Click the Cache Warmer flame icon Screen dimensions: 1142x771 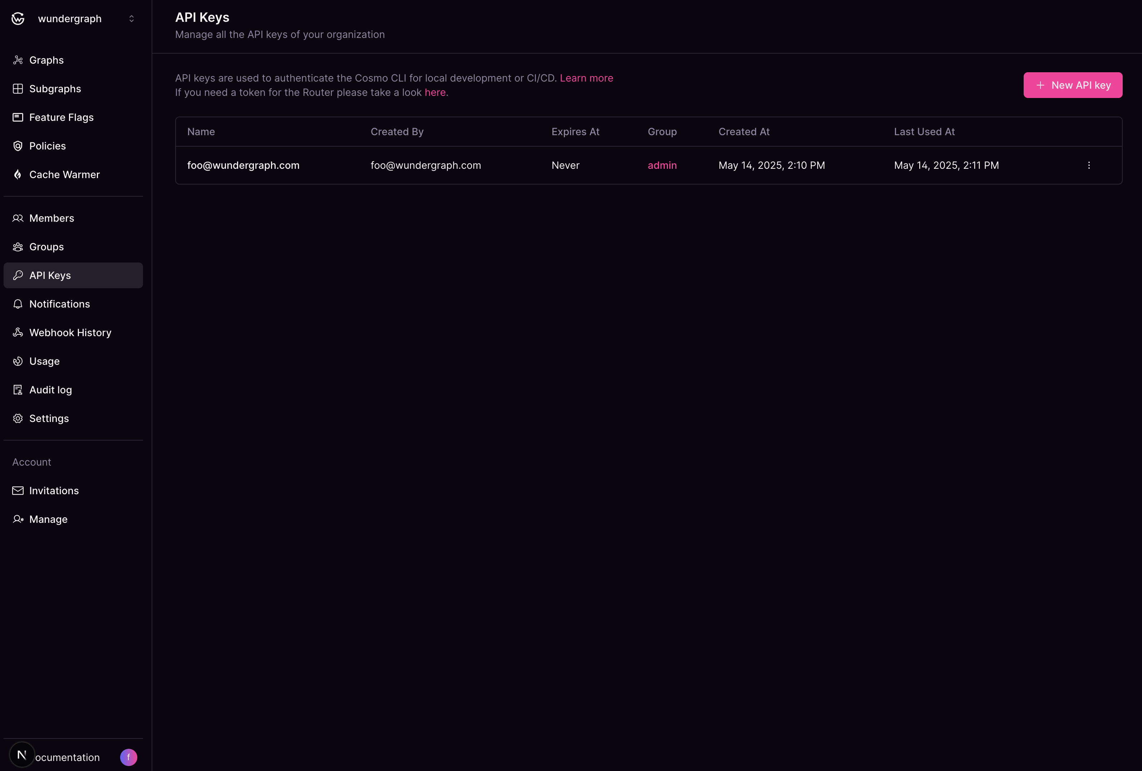pos(18,175)
